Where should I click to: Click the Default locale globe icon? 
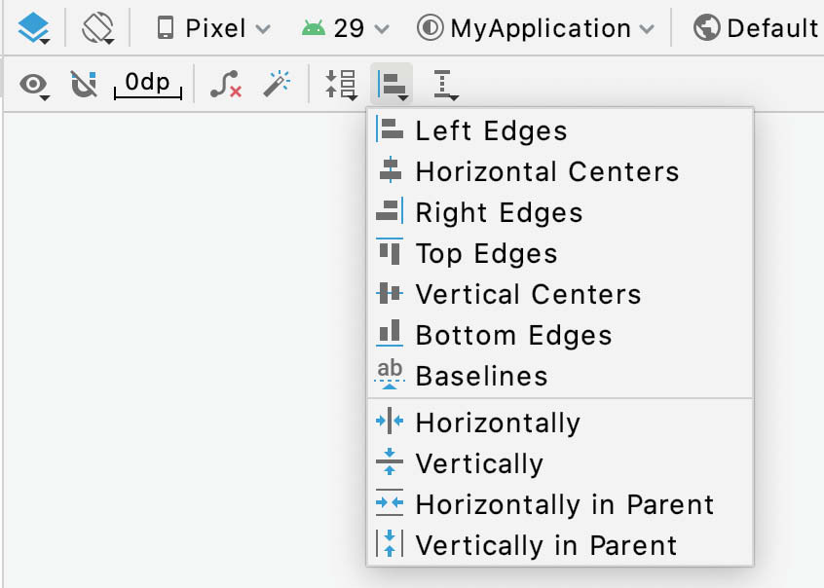[x=706, y=27]
